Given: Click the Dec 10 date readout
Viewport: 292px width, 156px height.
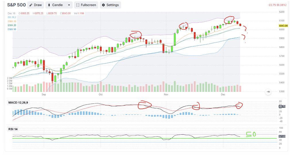Looking at the screenshot, I should coord(11,14).
